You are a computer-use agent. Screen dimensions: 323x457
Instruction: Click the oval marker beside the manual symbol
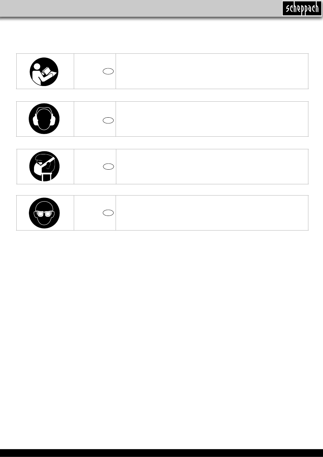point(109,71)
